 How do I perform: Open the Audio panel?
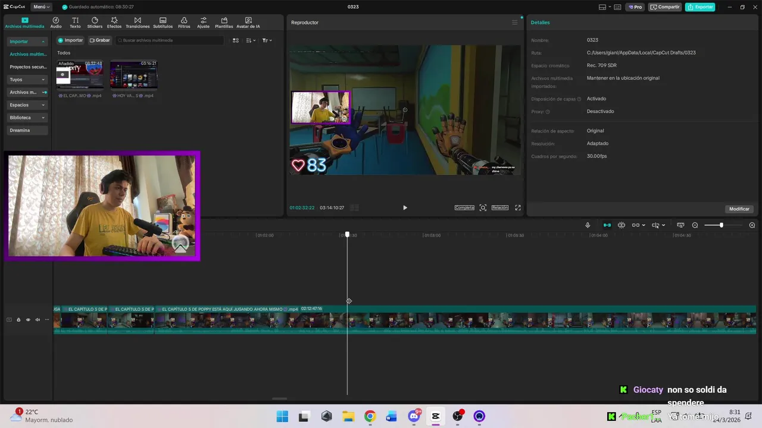pos(56,23)
